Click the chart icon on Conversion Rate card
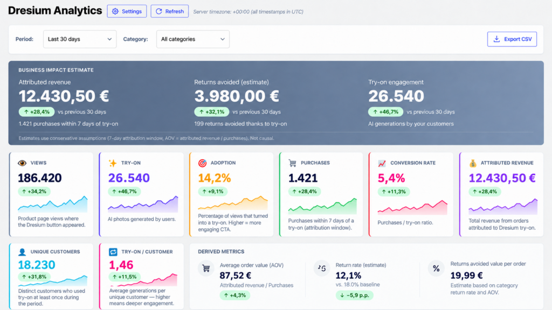The width and height of the screenshot is (552, 310). pyautogui.click(x=382, y=163)
